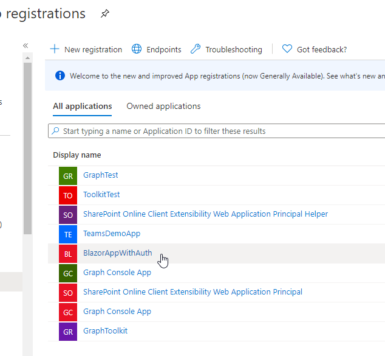This screenshot has width=385, height=356.
Task: Click the New registration button label
Action: click(x=93, y=49)
